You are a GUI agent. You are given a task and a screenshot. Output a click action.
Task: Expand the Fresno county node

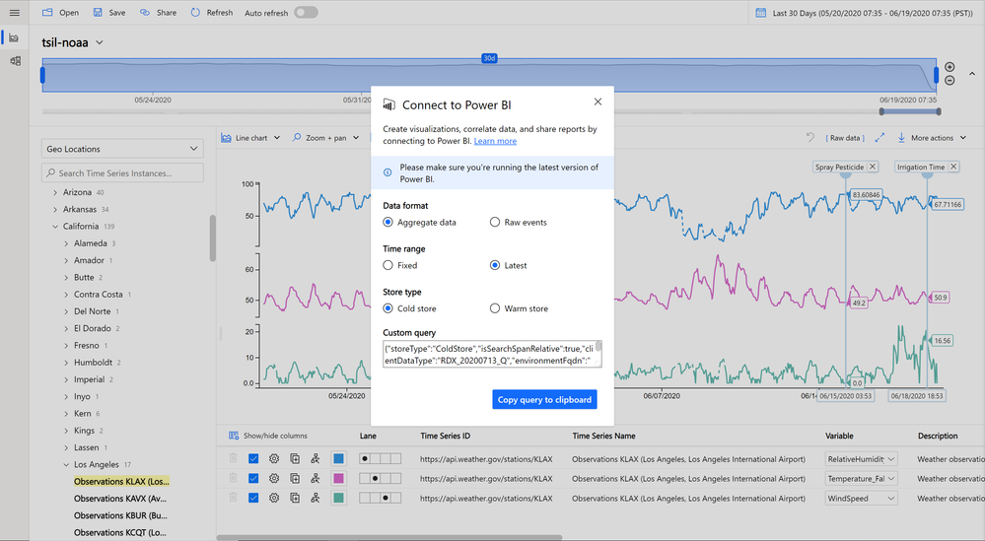point(67,346)
